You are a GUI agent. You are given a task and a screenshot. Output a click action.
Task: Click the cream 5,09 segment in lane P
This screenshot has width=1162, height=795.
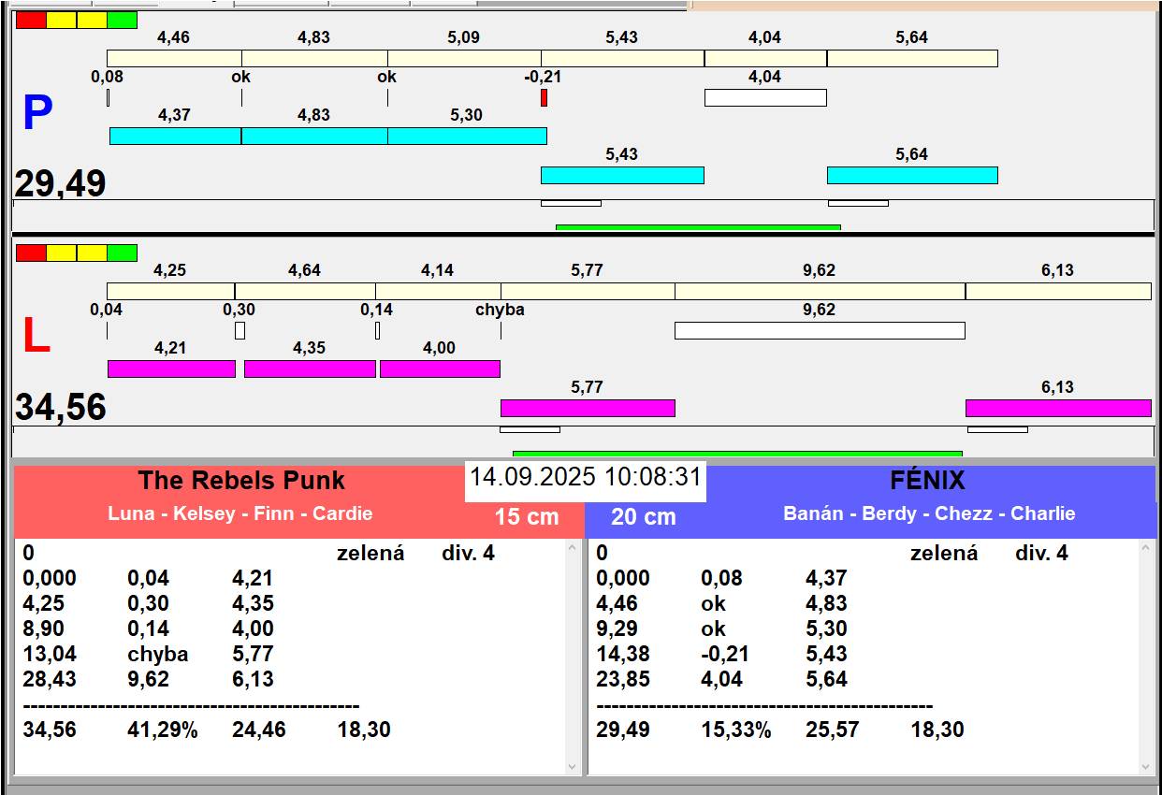pyautogui.click(x=464, y=58)
